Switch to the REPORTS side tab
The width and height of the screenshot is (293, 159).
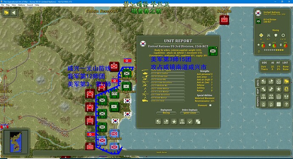click(258, 101)
